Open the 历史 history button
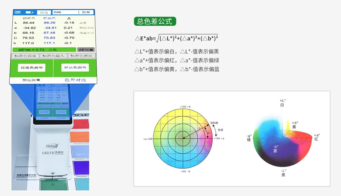The height and width of the screenshot is (196, 341). [44, 12]
